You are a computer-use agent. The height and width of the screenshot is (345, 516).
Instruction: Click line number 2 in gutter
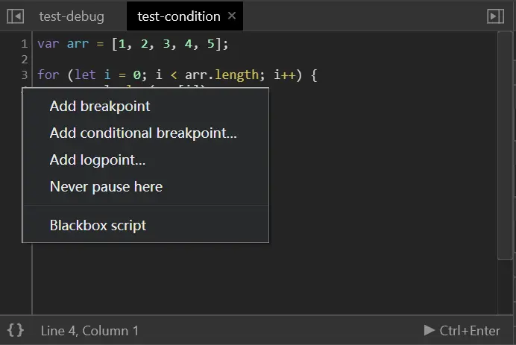pos(24,60)
